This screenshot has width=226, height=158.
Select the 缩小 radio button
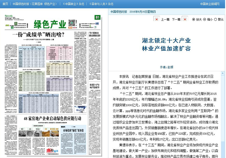pyautogui.click(x=205, y=19)
